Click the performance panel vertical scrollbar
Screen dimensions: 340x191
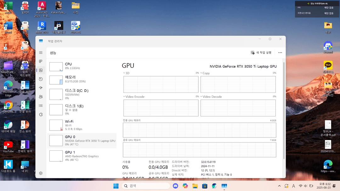284,110
